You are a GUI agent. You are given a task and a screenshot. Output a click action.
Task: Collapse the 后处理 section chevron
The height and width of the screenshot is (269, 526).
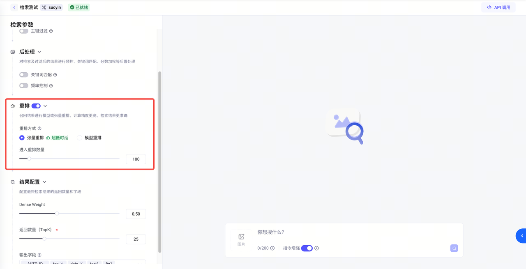point(39,52)
